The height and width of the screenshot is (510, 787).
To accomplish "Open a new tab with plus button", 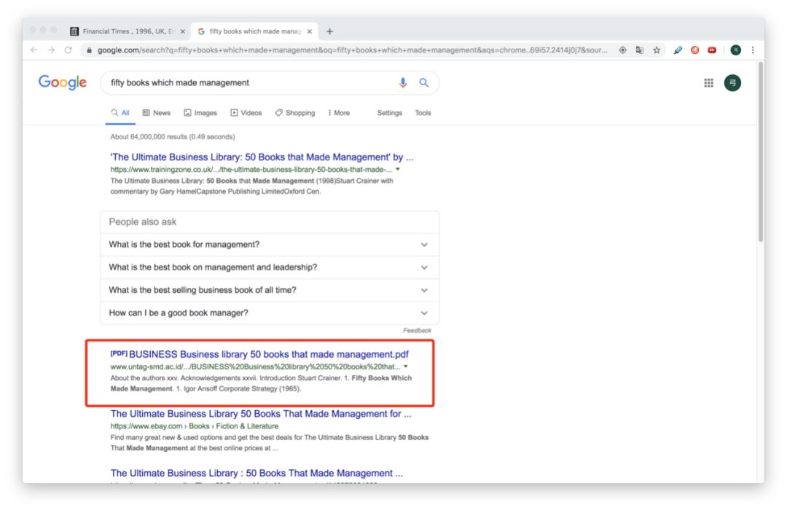I will (330, 31).
